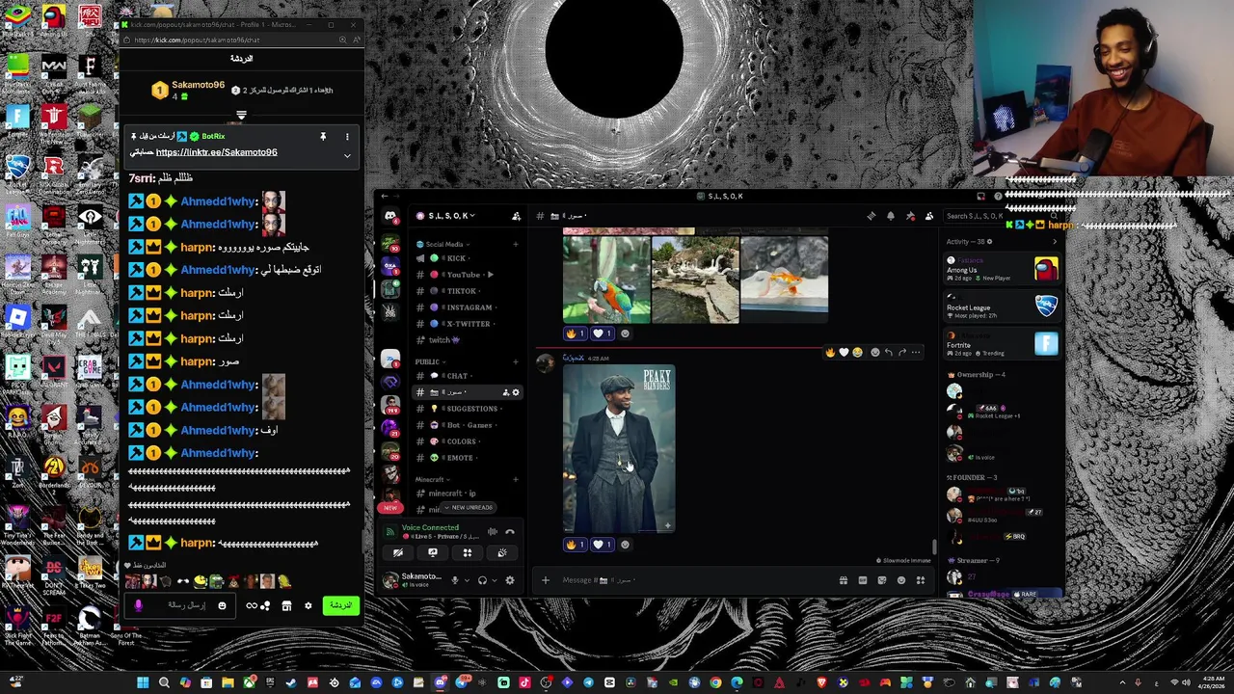The image size is (1234, 694).
Task: Open Activities launcher in voice panel
Action: coord(468,553)
